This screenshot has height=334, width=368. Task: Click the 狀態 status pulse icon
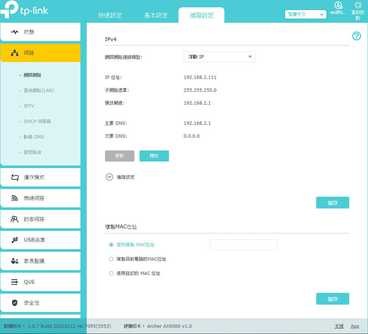15,32
